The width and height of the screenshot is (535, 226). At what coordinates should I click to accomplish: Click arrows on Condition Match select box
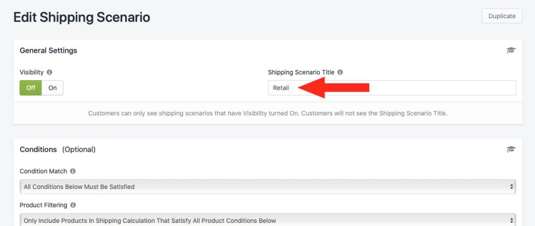click(x=511, y=187)
